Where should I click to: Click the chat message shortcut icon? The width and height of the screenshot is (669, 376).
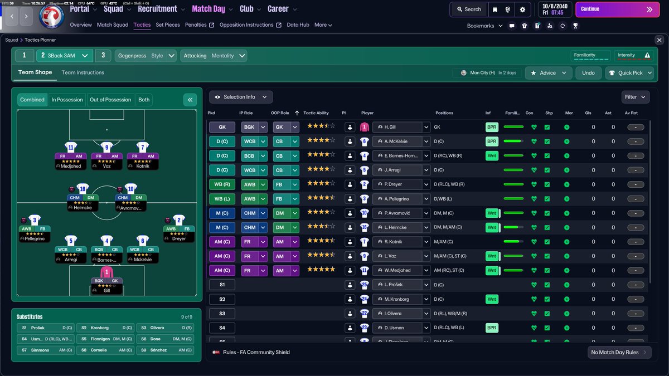tap(512, 26)
